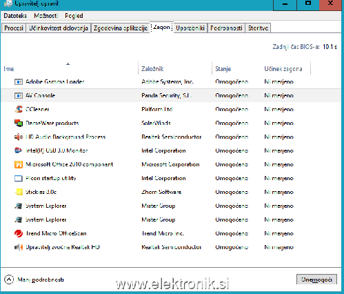Select the CCleaner startup icon
This screenshot has width=344, height=294.
[x=19, y=109]
